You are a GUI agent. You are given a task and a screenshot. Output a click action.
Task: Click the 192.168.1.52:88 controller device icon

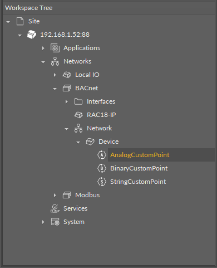pyautogui.click(x=32, y=35)
